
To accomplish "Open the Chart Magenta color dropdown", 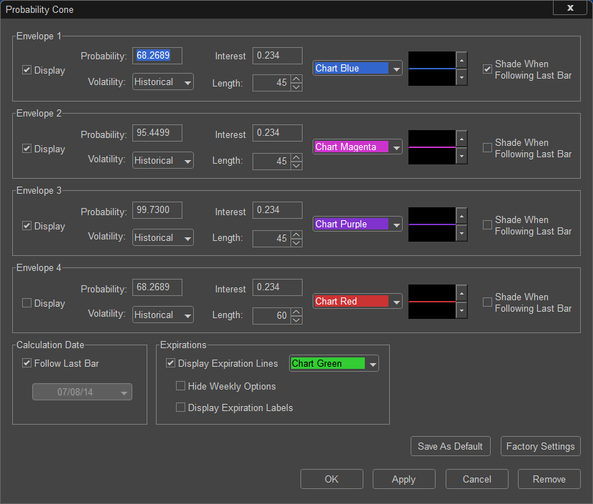I will click(358, 147).
